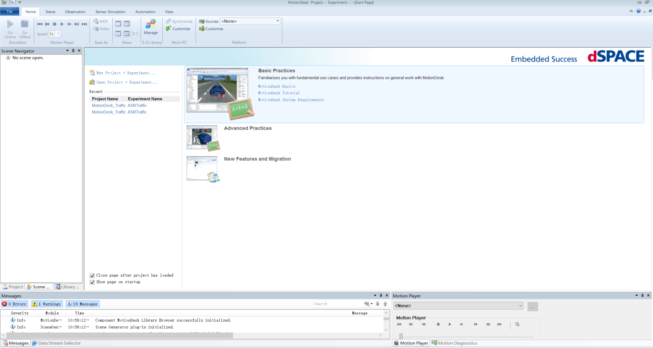Toggle Show page on startup checkbox
This screenshot has width=653, height=348.
(92, 282)
